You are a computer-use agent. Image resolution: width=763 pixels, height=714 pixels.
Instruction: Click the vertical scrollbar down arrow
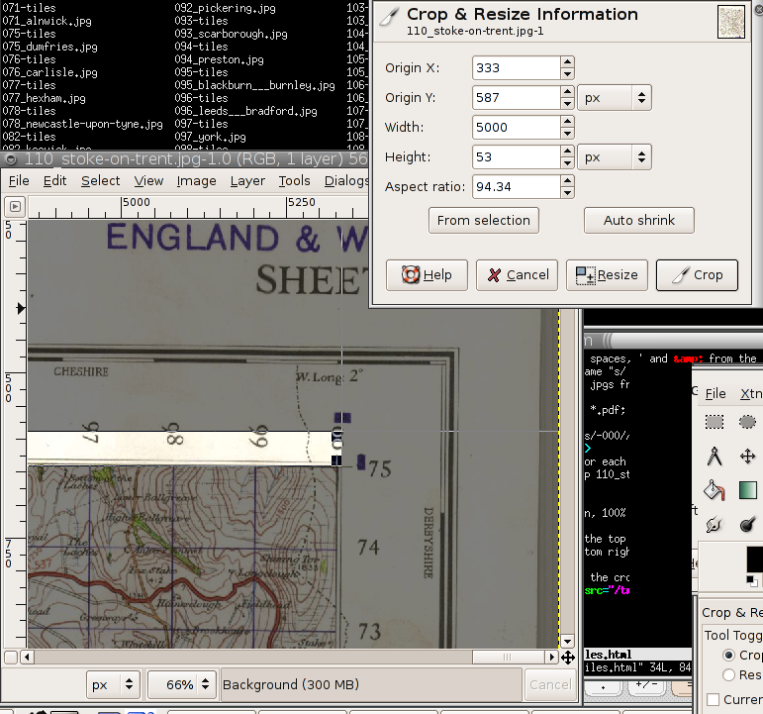tap(567, 641)
